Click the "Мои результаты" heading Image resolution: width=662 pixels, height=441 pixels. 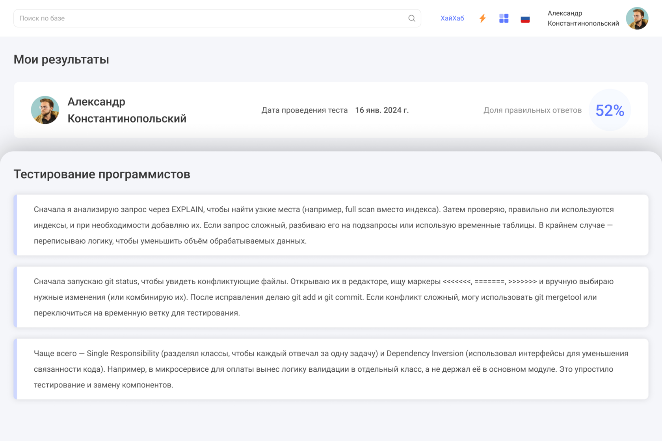pyautogui.click(x=61, y=59)
